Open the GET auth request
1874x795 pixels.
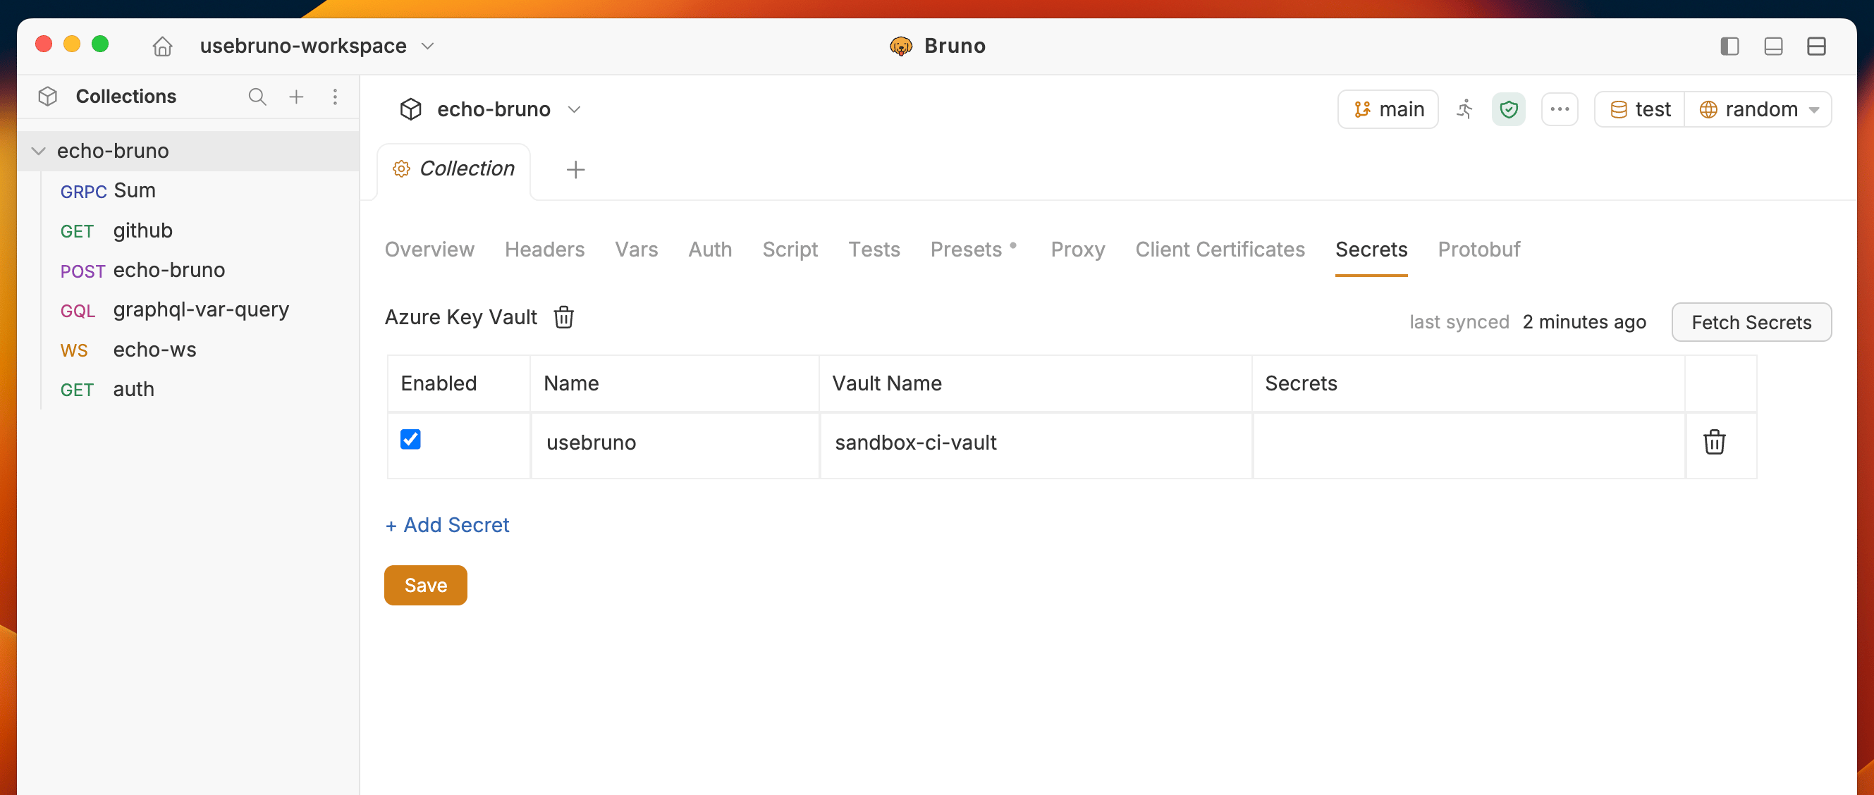[x=188, y=389]
